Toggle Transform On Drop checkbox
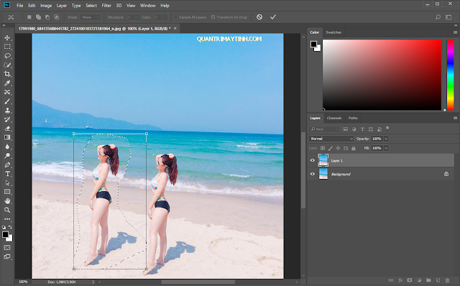This screenshot has height=286, width=460. pos(213,17)
